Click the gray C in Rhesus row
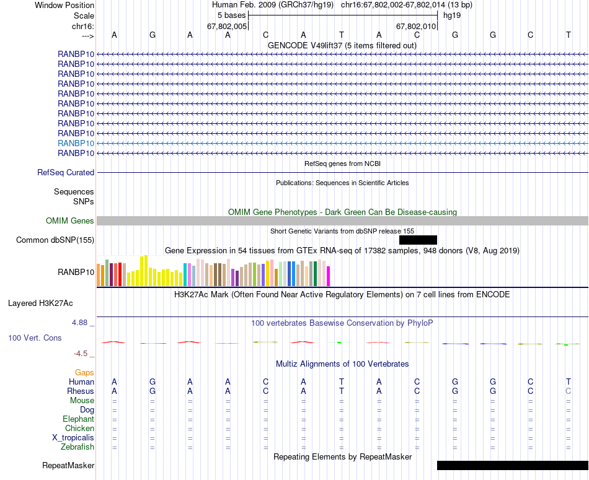 point(569,391)
